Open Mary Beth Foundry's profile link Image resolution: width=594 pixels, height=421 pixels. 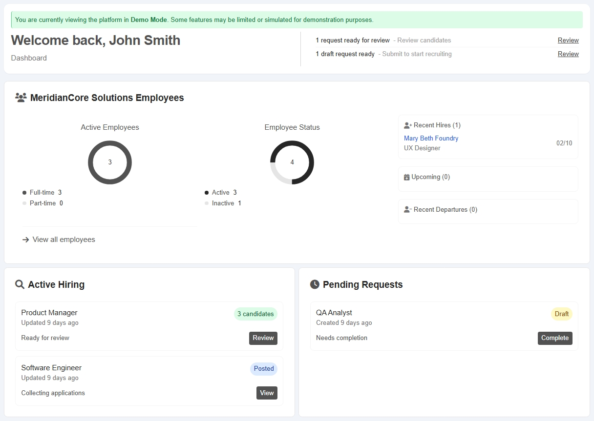(x=431, y=139)
